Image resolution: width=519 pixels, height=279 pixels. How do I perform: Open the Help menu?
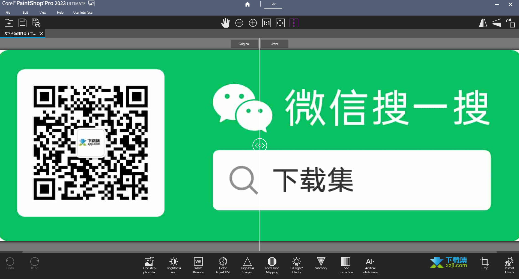tap(60, 13)
